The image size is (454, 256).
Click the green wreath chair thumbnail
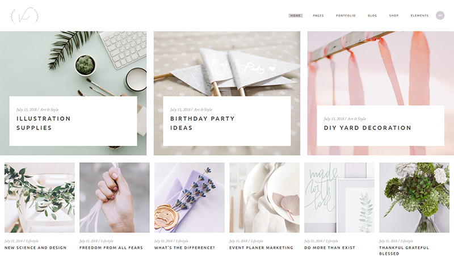(x=39, y=198)
